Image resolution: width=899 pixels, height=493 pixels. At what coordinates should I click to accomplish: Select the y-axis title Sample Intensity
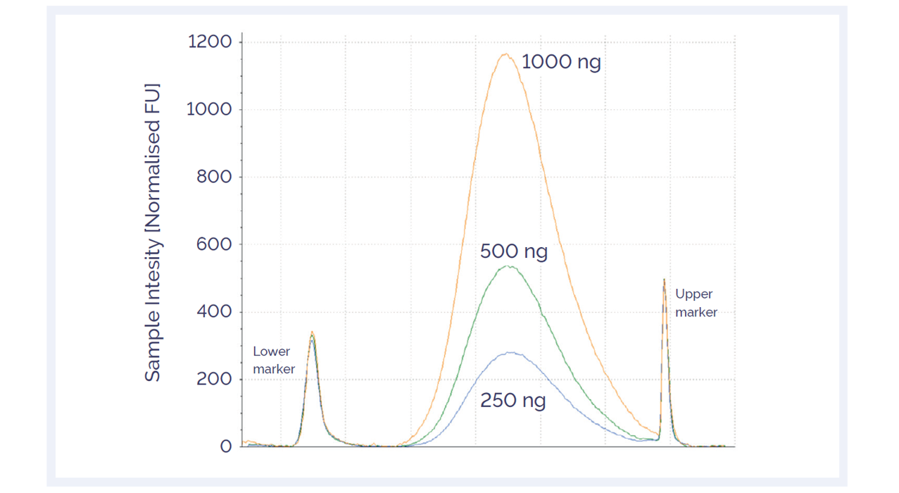pos(153,232)
